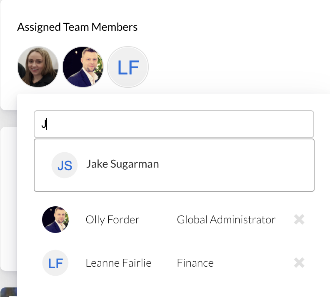Select Jake Sugarman from the search suggestions
330x297 pixels.
click(x=122, y=164)
